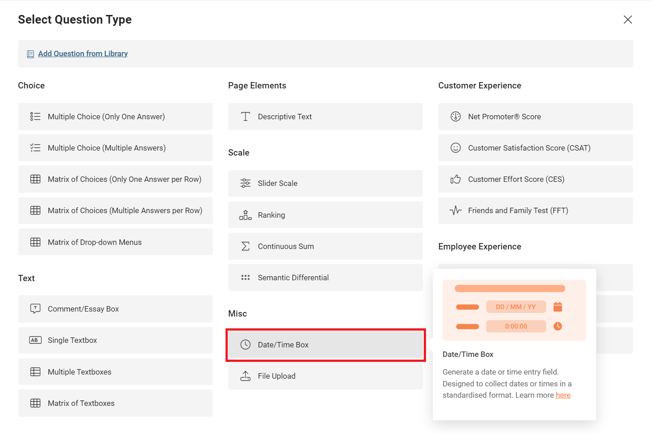
Task: Select Continuous Sum question type
Action: (325, 246)
